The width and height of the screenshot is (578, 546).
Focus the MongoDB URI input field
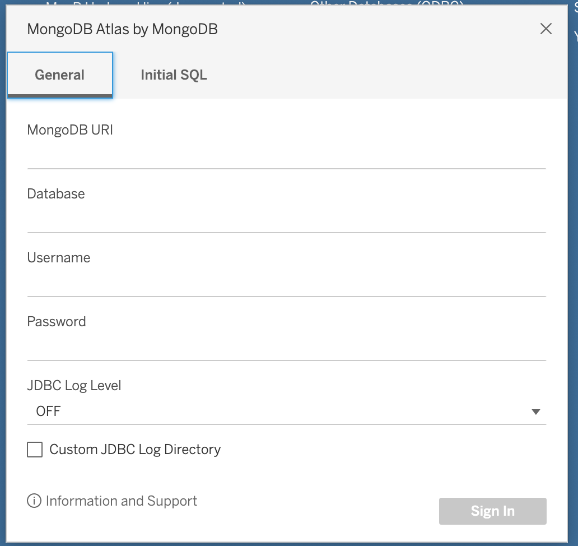286,155
